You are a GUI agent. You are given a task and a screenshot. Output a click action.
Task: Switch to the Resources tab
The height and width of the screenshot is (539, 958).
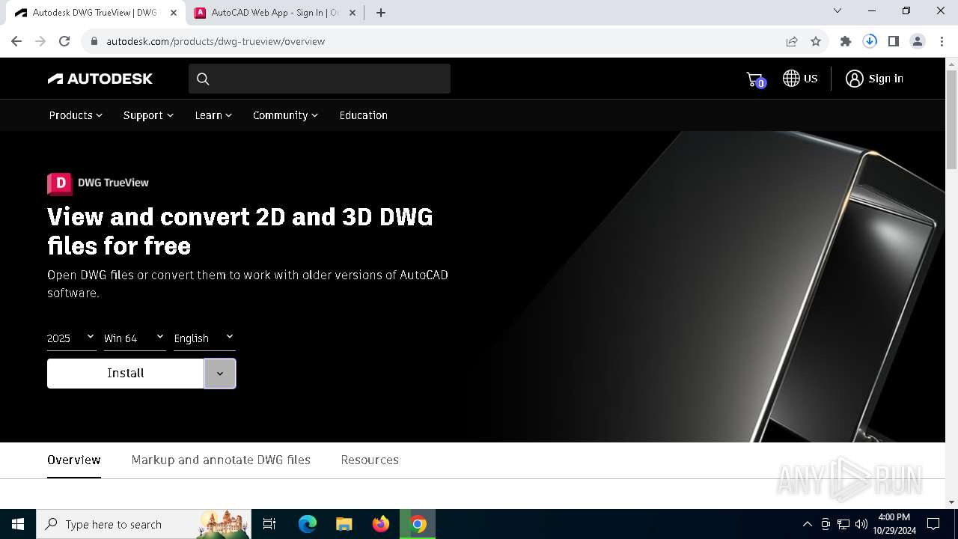coord(370,460)
